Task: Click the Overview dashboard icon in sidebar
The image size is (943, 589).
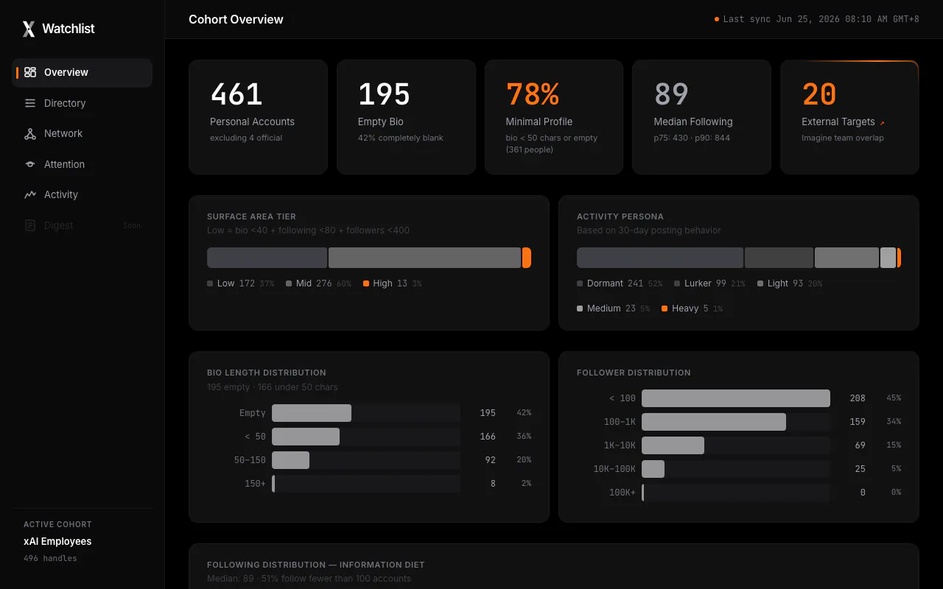Action: 30,72
